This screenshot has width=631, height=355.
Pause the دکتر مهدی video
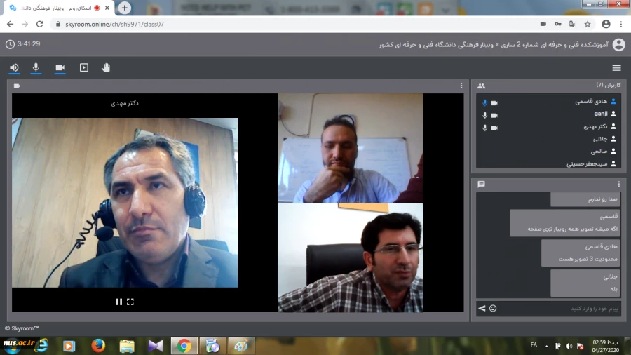(x=118, y=302)
